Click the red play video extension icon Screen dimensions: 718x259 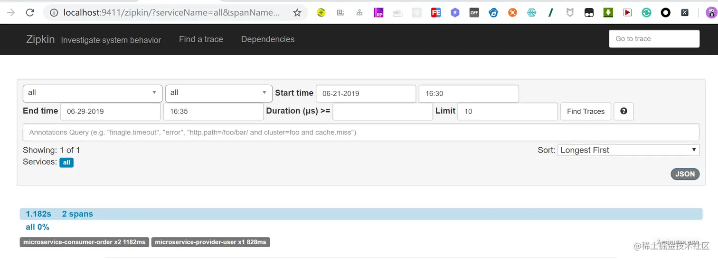point(627,13)
